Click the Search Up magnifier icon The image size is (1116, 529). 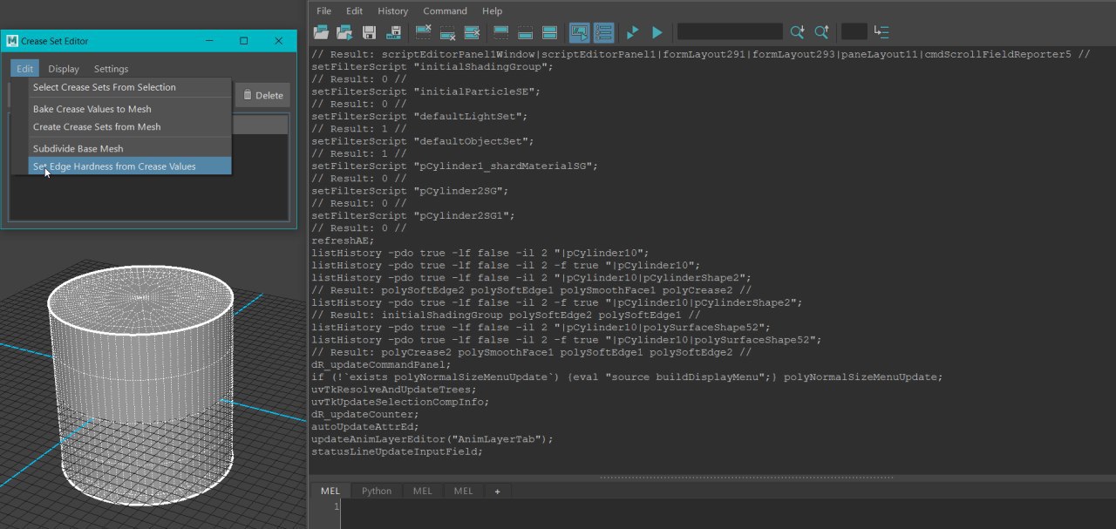pos(821,32)
